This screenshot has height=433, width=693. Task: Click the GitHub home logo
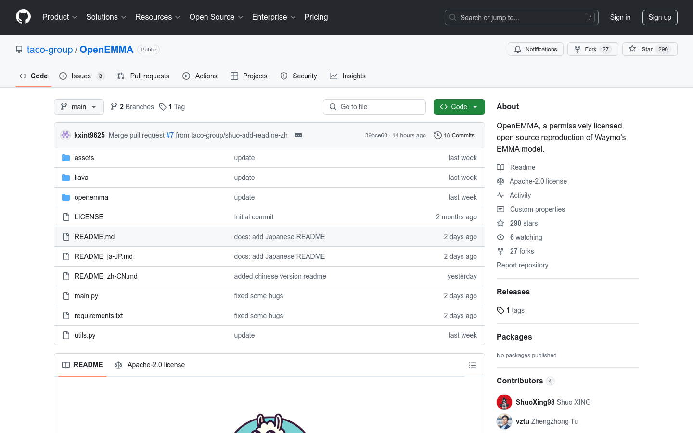click(x=23, y=16)
